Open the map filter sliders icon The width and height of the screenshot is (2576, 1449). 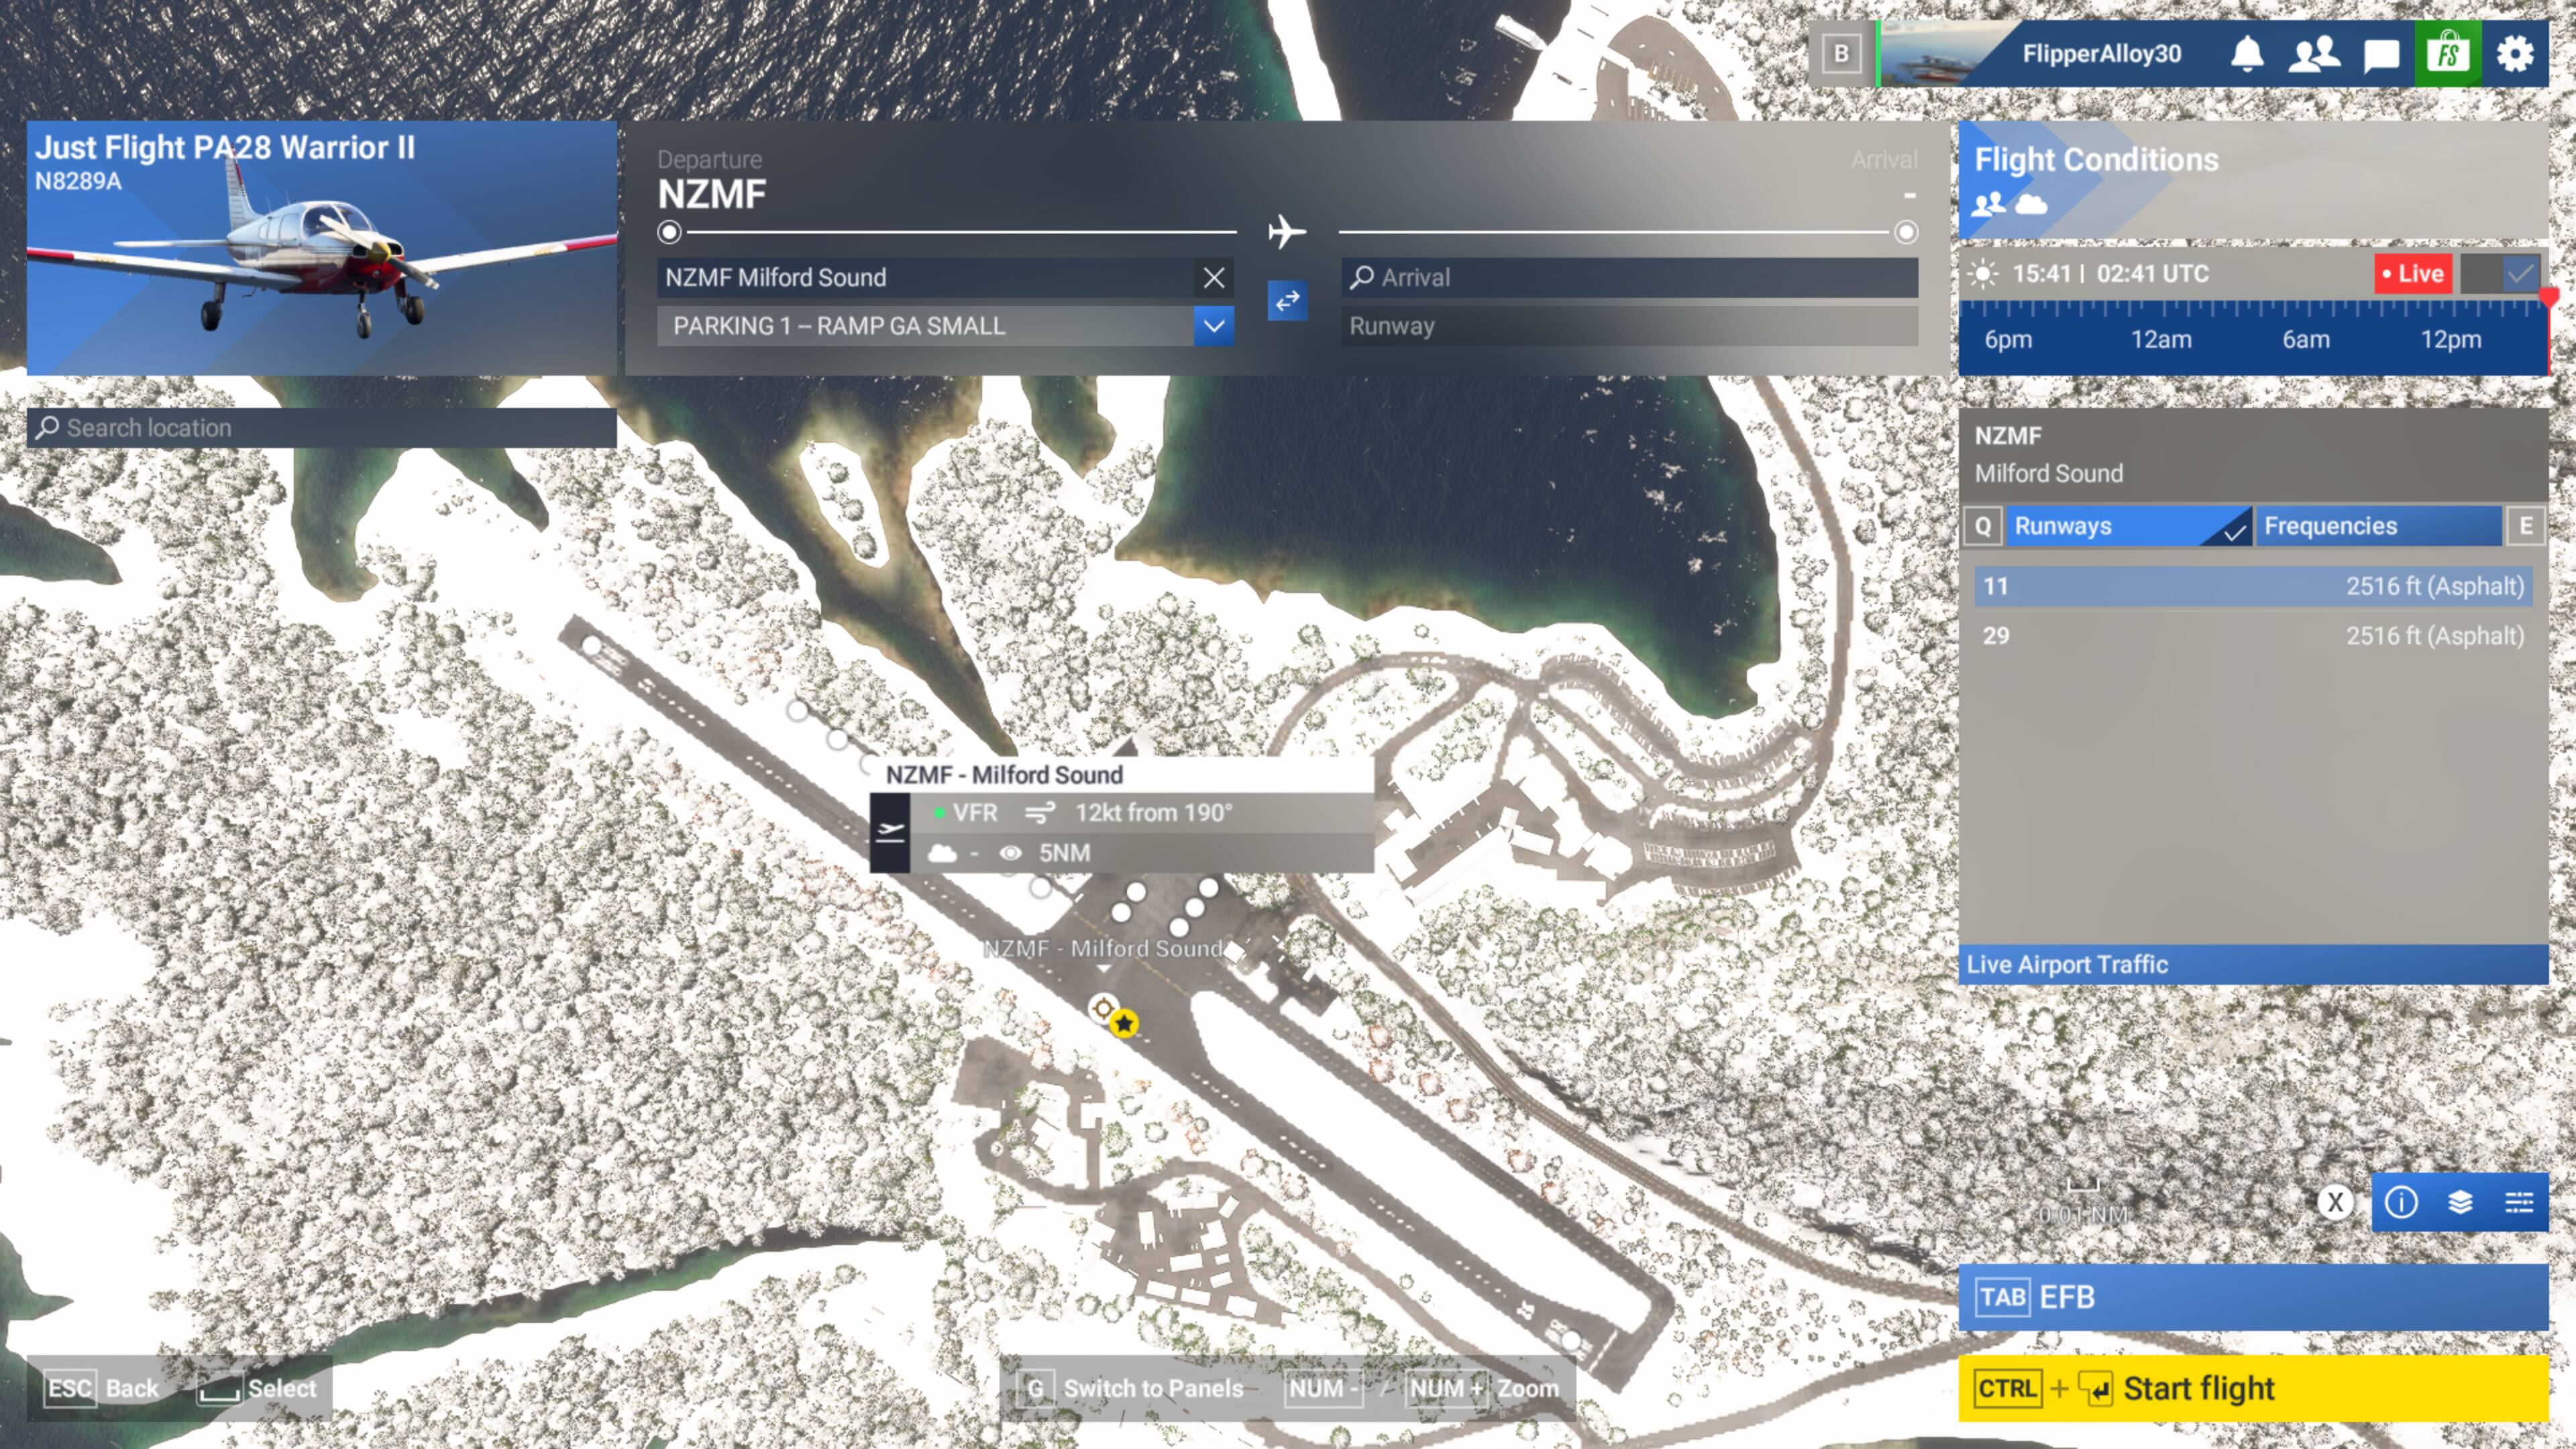coord(2519,1202)
